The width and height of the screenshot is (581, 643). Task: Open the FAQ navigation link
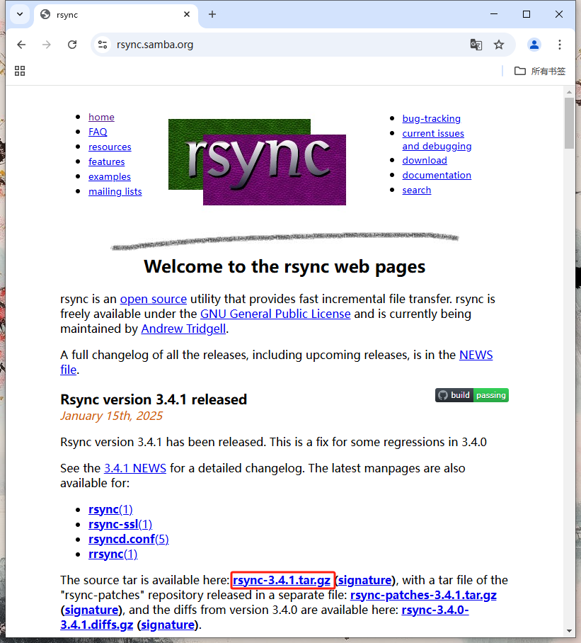[98, 132]
